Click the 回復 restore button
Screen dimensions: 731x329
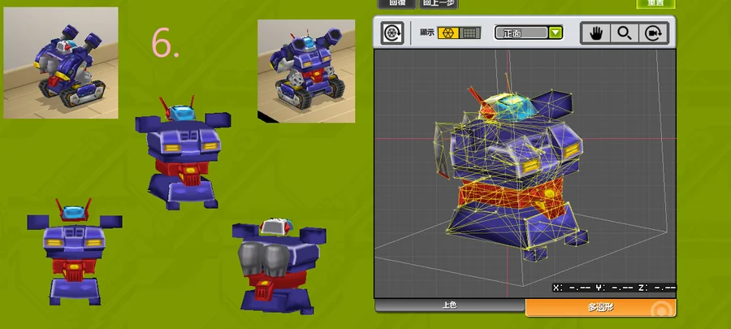[396, 3]
